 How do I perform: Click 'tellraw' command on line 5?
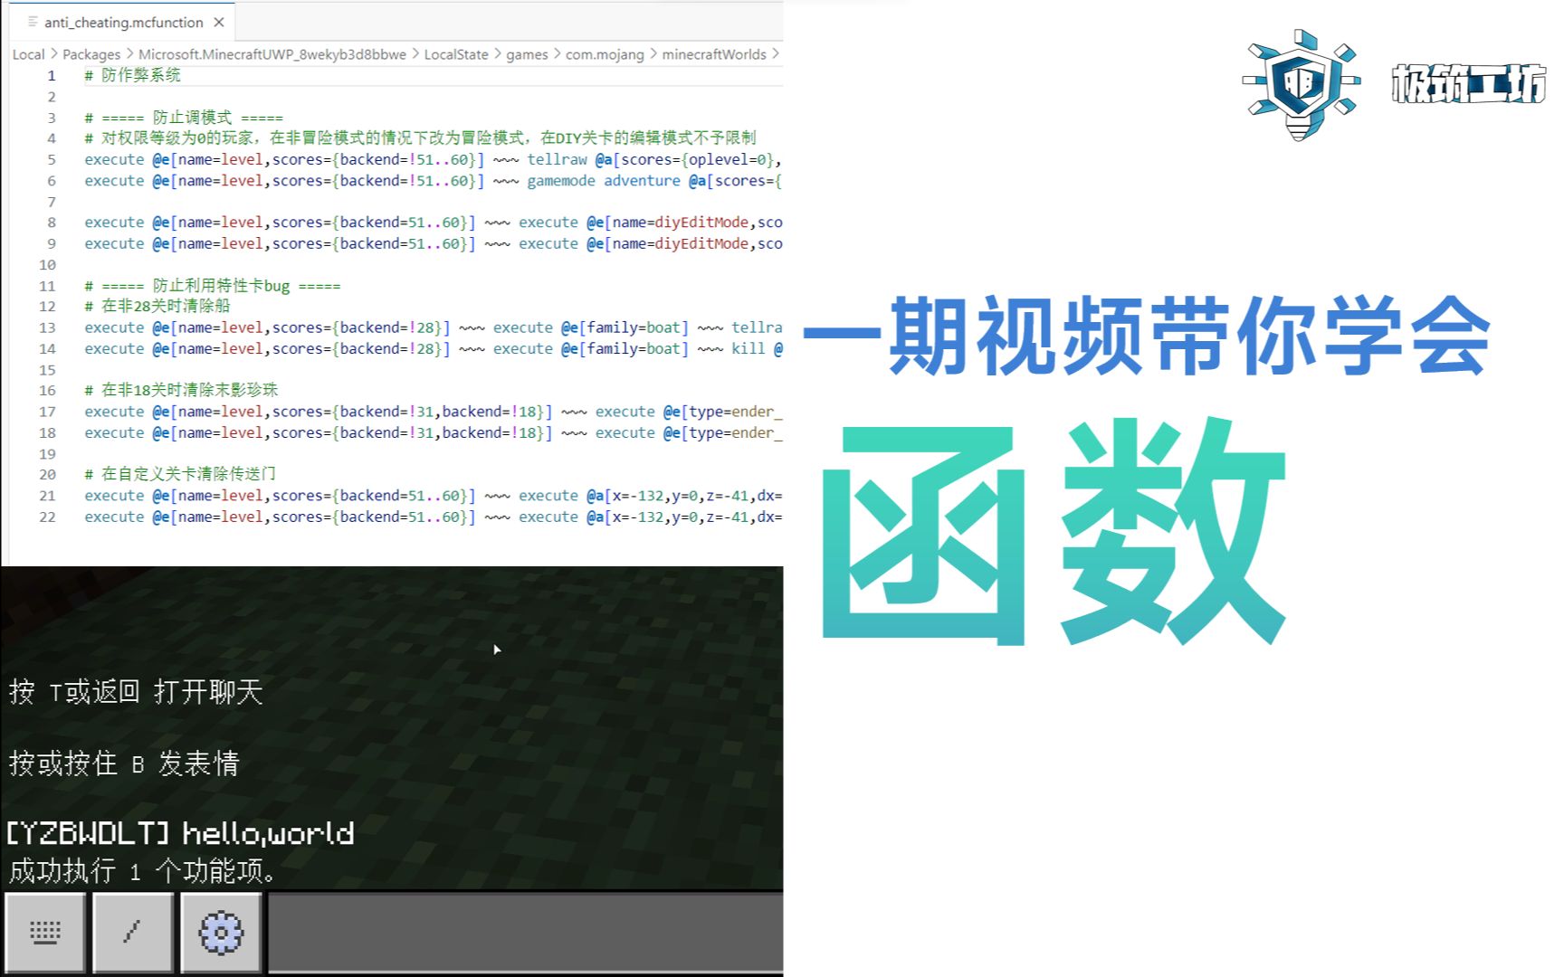(558, 159)
